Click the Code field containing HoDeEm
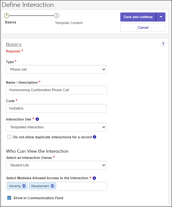This screenshot has width=172, height=207. coord(56,108)
